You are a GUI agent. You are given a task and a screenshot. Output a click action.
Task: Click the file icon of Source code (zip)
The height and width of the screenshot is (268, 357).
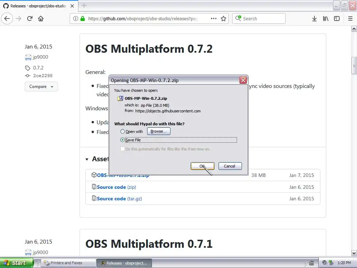coord(94,187)
